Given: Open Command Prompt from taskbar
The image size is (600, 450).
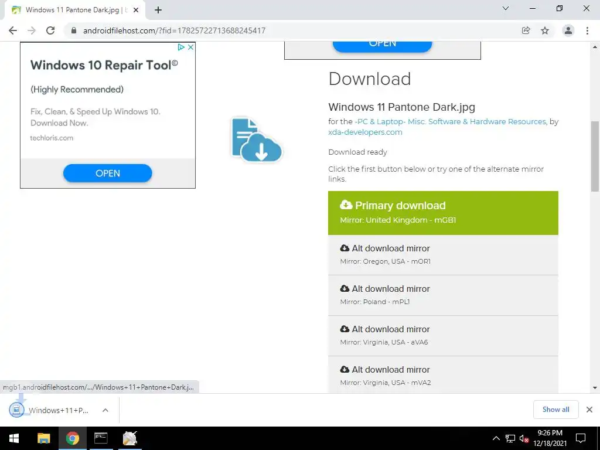Looking at the screenshot, I should pos(101,438).
